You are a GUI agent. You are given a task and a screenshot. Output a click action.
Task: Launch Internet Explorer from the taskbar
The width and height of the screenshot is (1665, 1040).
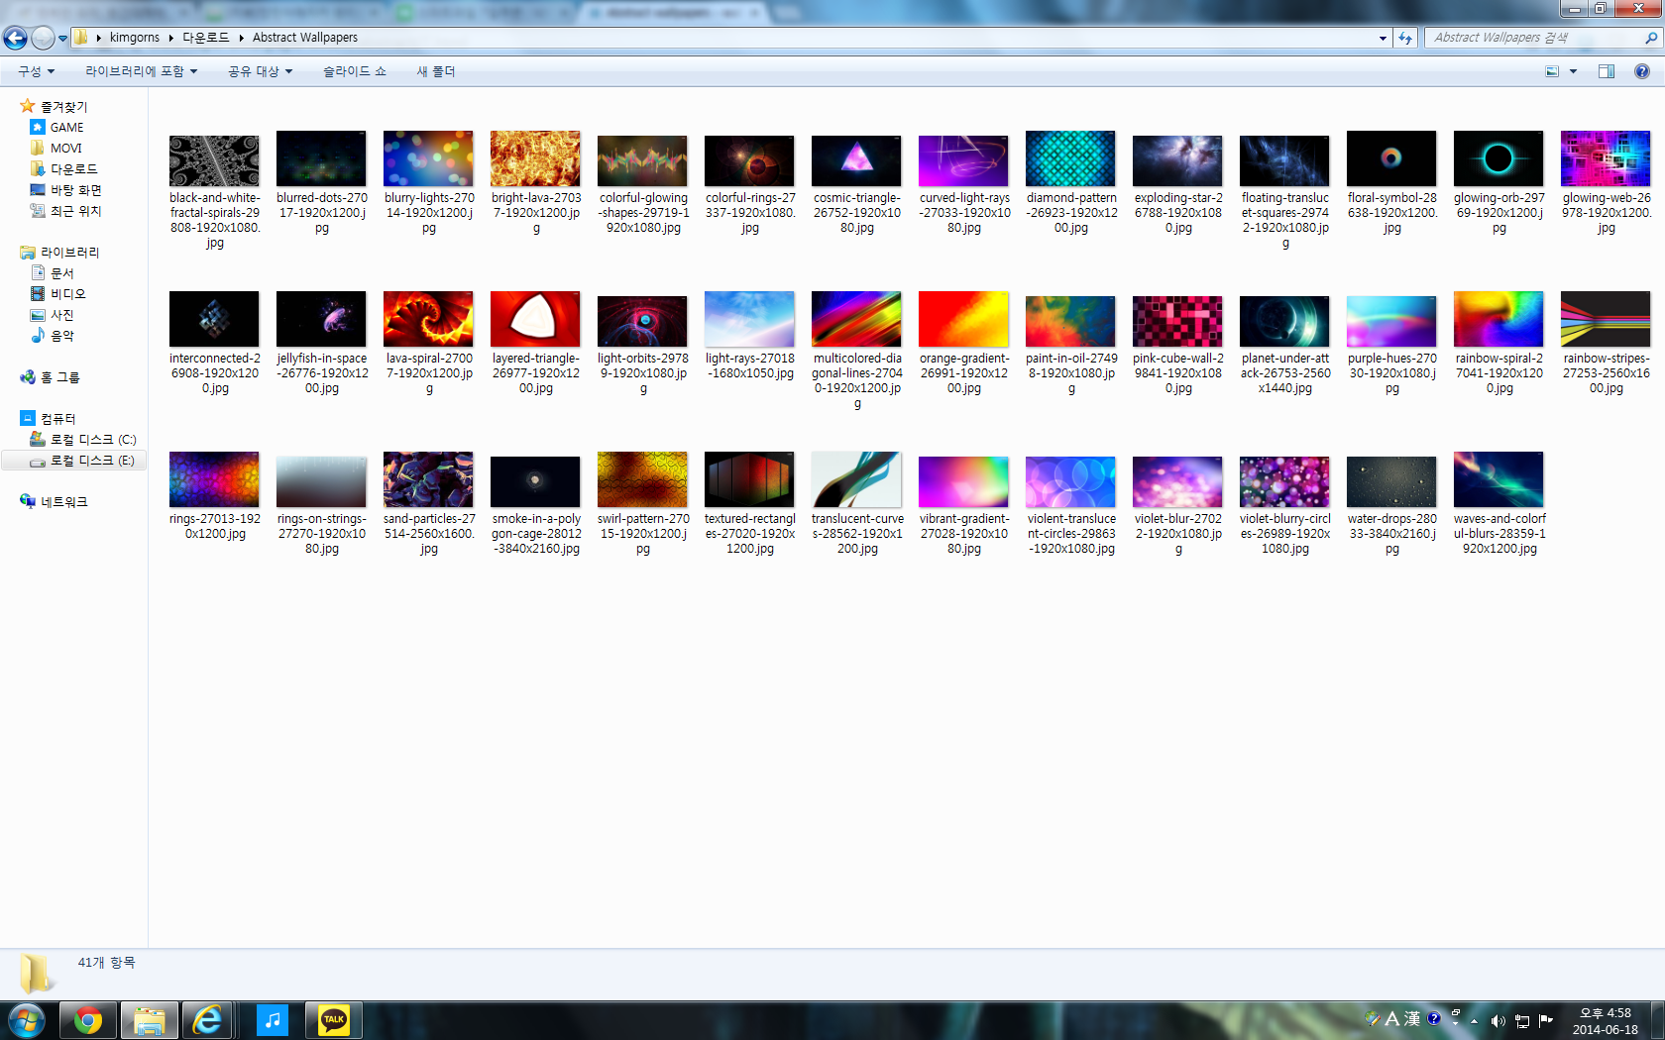(x=207, y=1020)
